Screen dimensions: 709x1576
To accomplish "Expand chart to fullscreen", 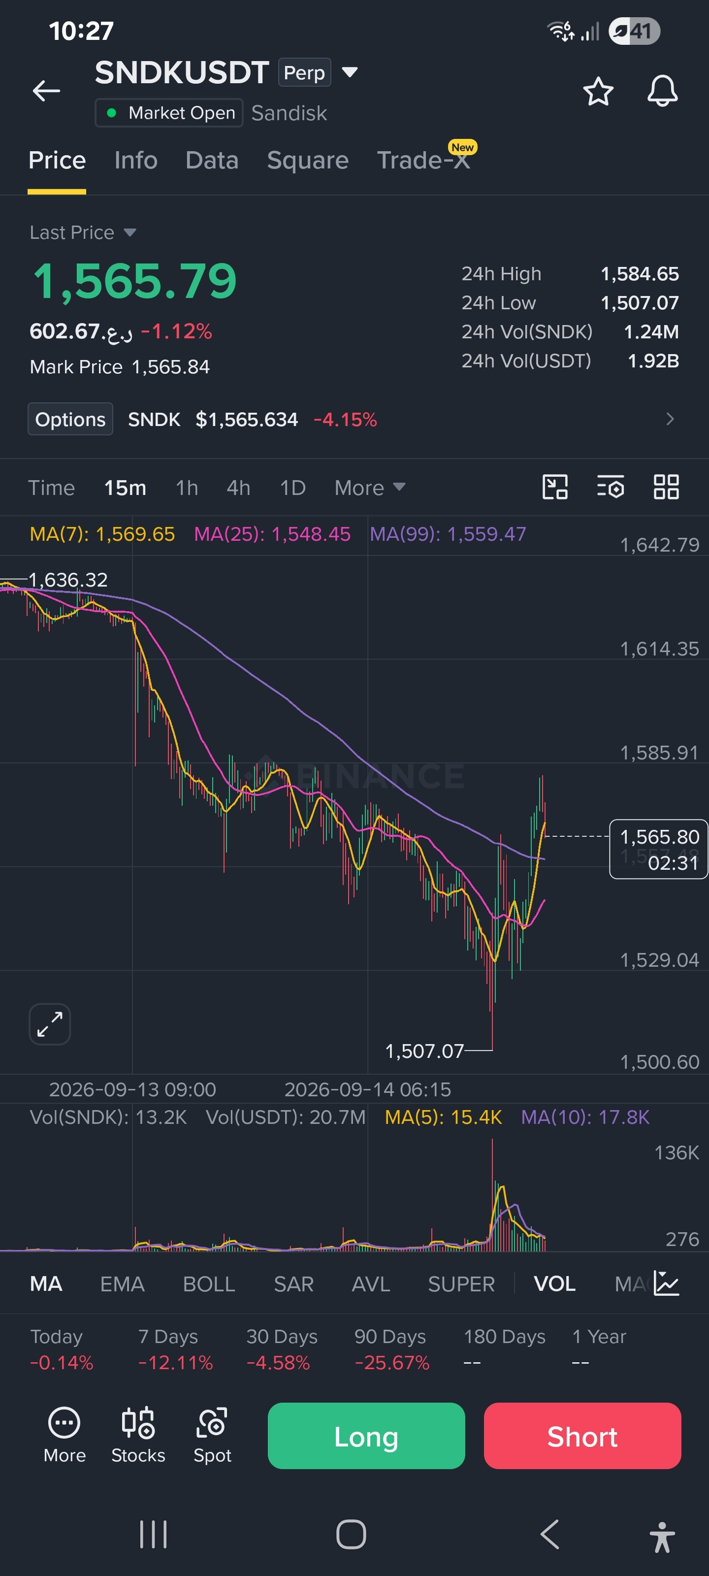I will (50, 1024).
